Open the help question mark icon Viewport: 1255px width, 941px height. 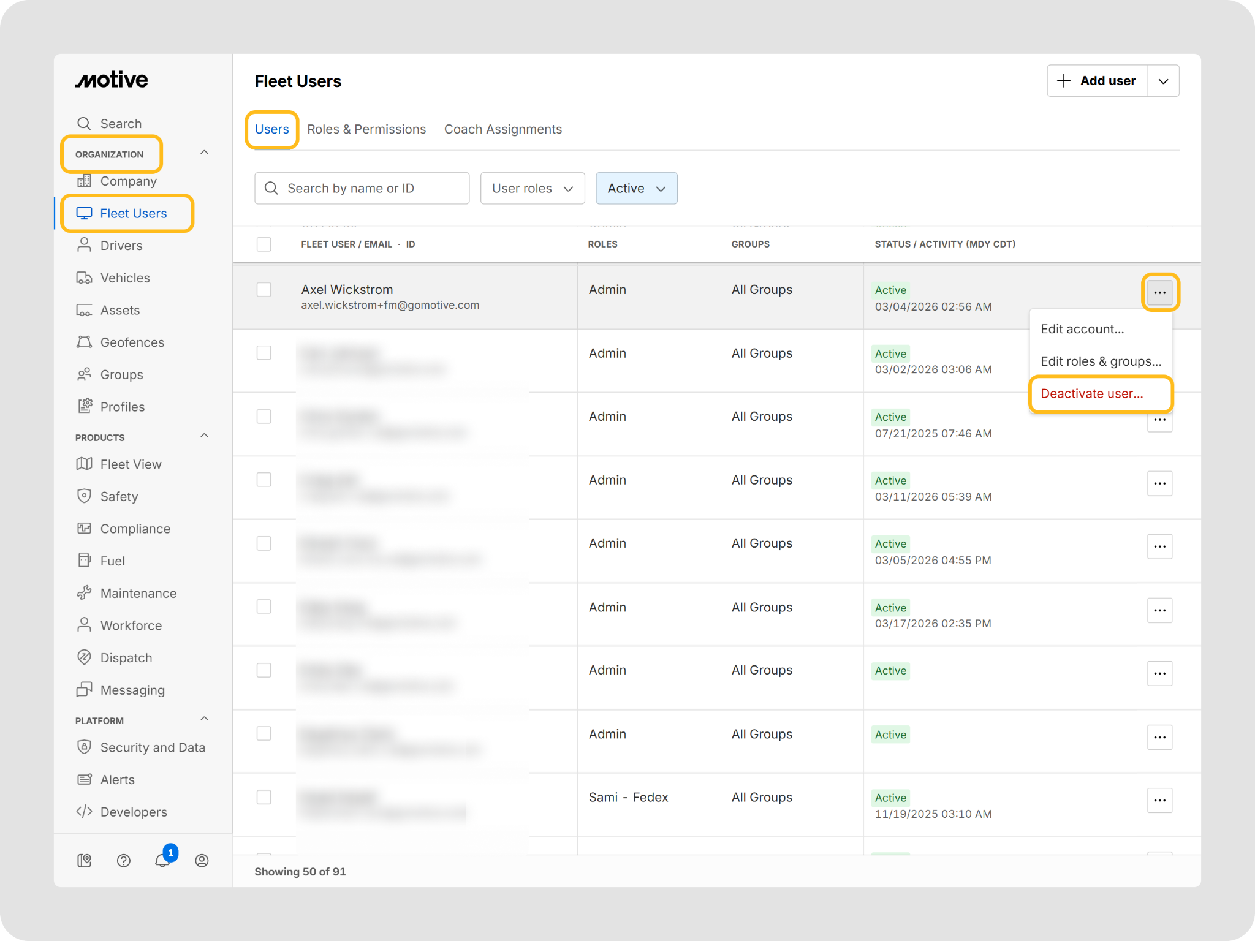click(x=123, y=860)
